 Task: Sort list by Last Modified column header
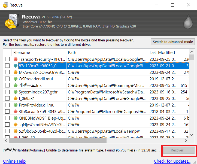163,52
